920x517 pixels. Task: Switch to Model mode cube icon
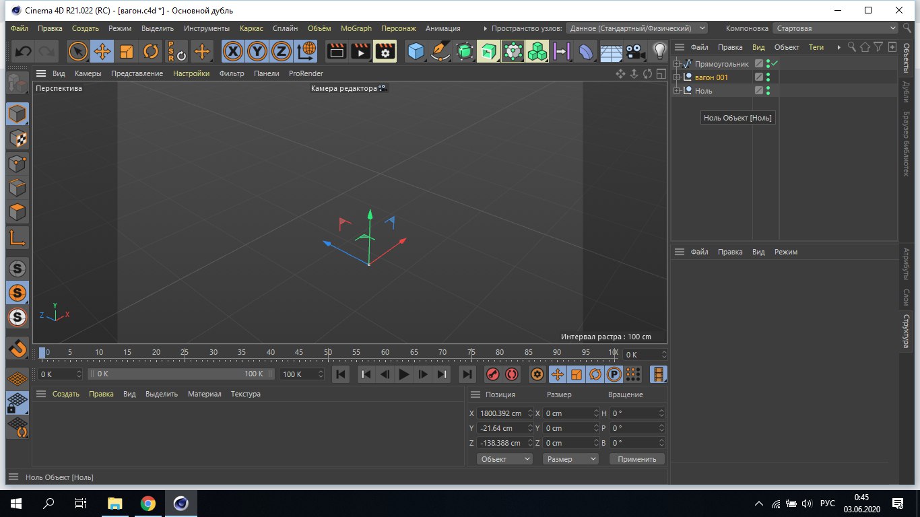click(x=18, y=114)
